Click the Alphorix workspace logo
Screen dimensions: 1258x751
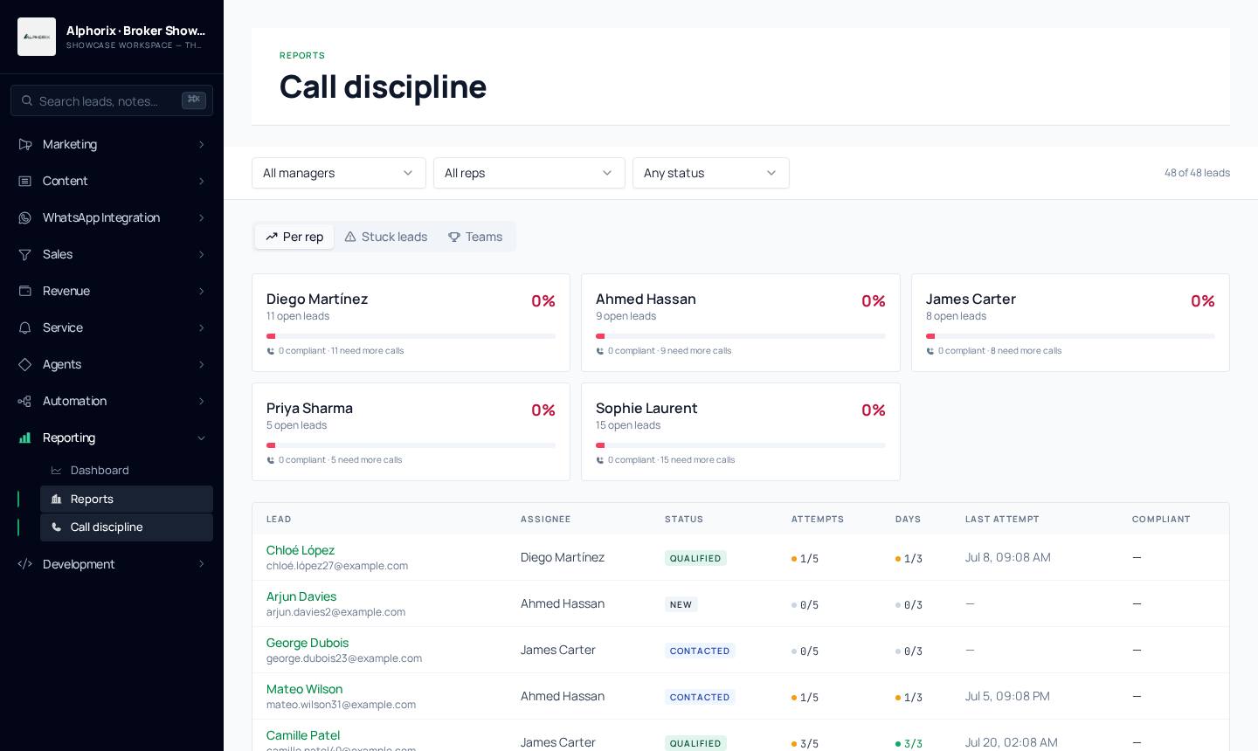[x=37, y=37]
